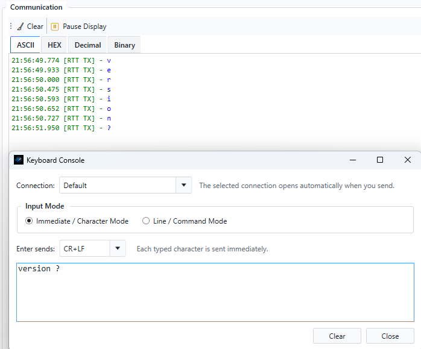Click the 'Enter sends:' label

(36, 249)
